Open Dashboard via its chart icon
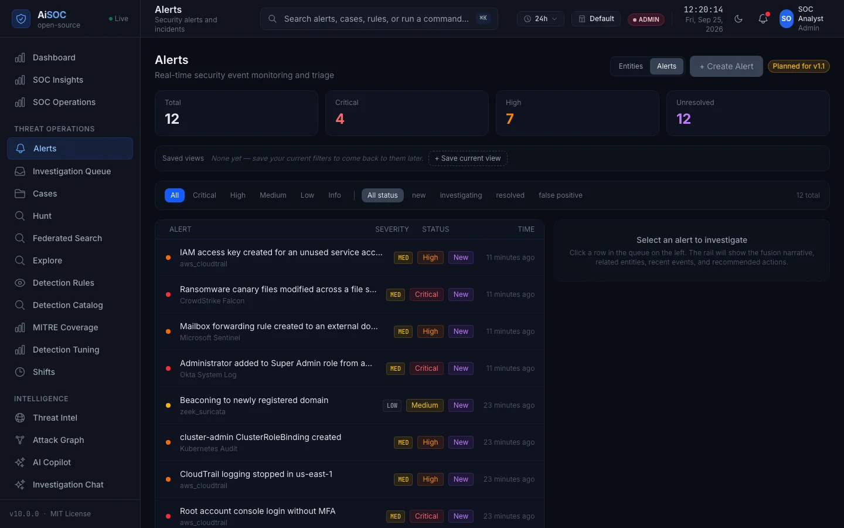The width and height of the screenshot is (844, 528). 20,57
